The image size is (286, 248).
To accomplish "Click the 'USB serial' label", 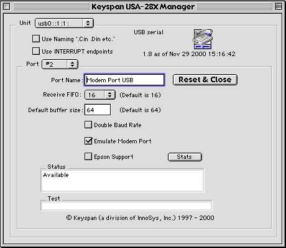I will [149, 32].
